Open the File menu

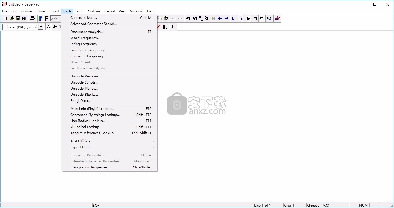[x=5, y=11]
